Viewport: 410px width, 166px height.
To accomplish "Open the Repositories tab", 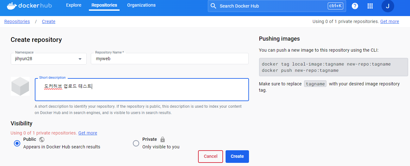I will [x=104, y=5].
